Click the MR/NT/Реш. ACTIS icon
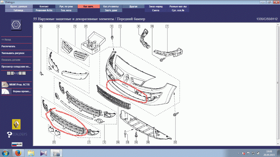Image resolution: width=280 pixels, height=157 pixels. tap(5, 84)
